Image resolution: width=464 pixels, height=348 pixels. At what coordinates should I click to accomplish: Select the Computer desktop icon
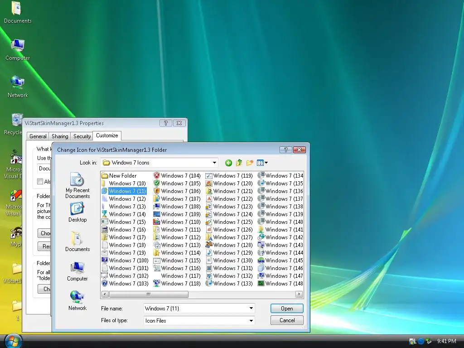pos(18,50)
